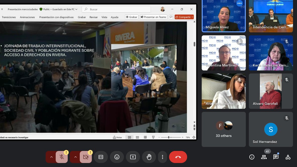Go to previous slide double-arrow

[x=194, y=126]
